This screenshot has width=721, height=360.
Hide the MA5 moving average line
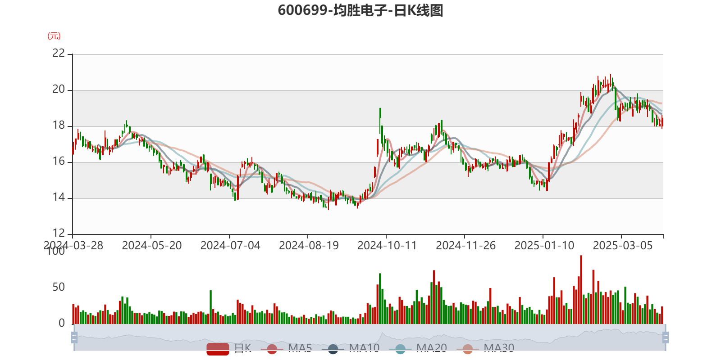tap(286, 348)
